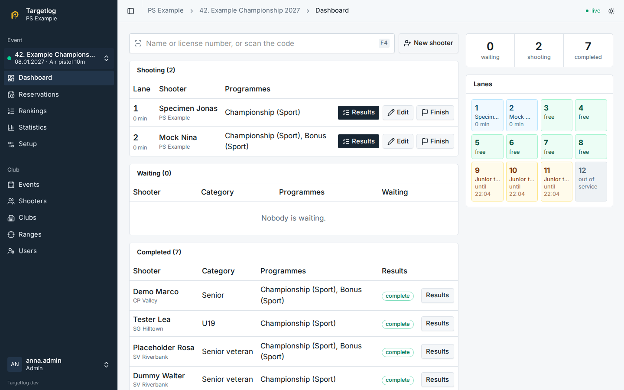Open the anna.admin user menu
The image size is (624, 390).
point(59,364)
